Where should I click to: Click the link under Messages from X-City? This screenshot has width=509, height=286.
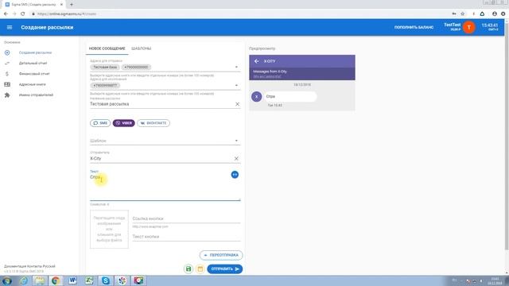click(267, 76)
